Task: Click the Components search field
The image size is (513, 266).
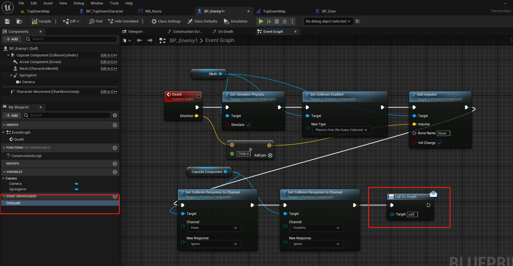Action: coord(71,39)
